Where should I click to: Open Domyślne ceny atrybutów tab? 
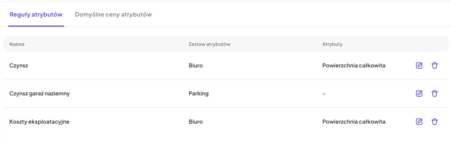coord(113,15)
